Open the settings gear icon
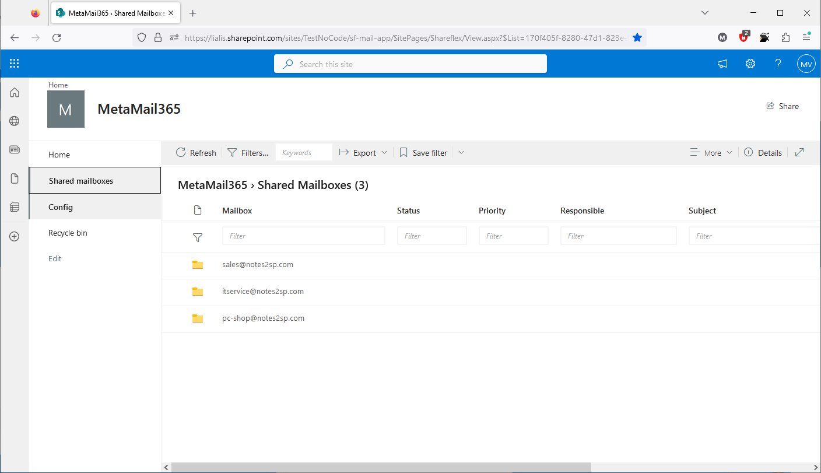 click(750, 64)
